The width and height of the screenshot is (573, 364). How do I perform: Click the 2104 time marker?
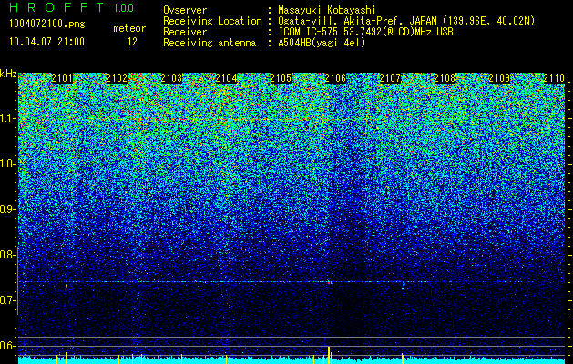[x=226, y=78]
